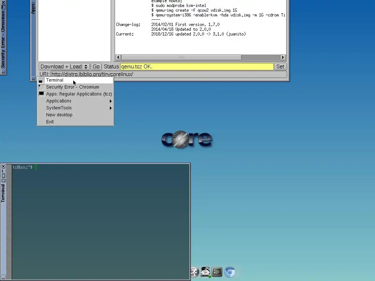The height and width of the screenshot is (281, 375).
Task: Maximize the Terminal window using square button
Action: 3,176
